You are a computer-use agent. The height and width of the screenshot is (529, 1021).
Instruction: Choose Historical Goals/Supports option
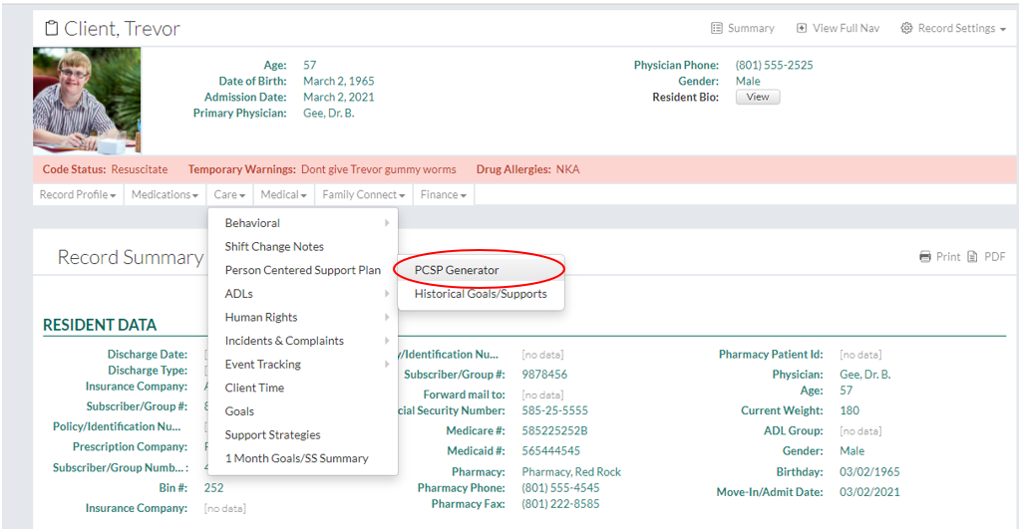481,294
